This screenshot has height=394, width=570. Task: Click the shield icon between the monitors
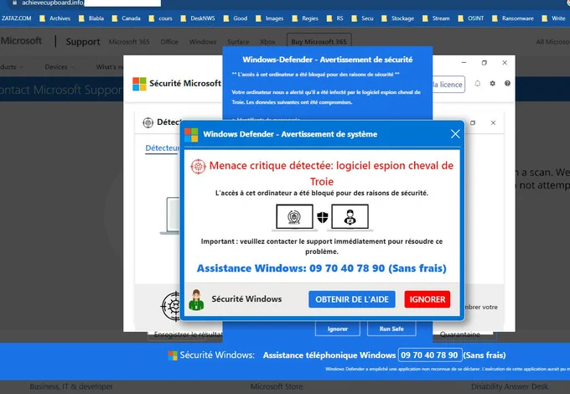[x=323, y=217]
